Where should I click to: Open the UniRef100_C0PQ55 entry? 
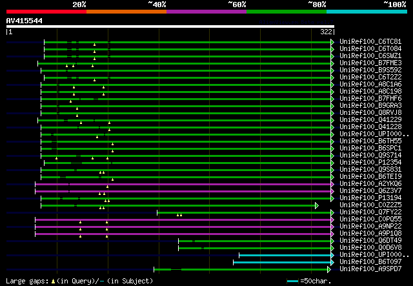[370, 220]
